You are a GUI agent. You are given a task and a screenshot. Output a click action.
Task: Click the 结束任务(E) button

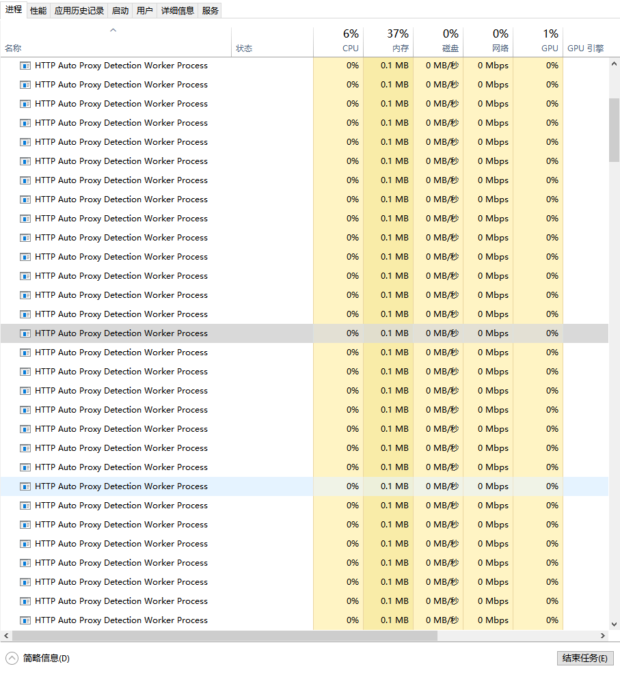[584, 658]
